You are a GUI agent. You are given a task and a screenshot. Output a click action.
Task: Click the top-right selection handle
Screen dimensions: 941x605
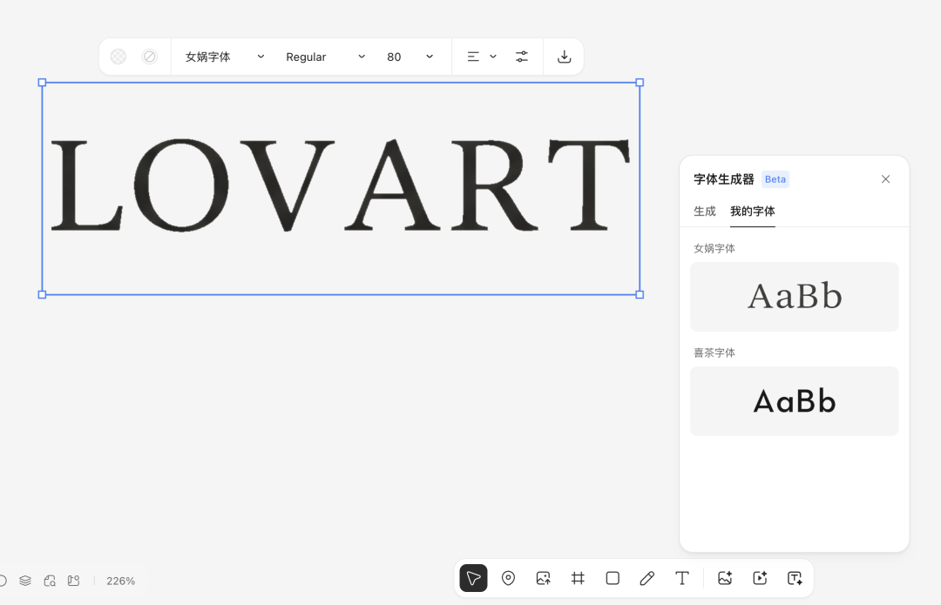pos(640,83)
